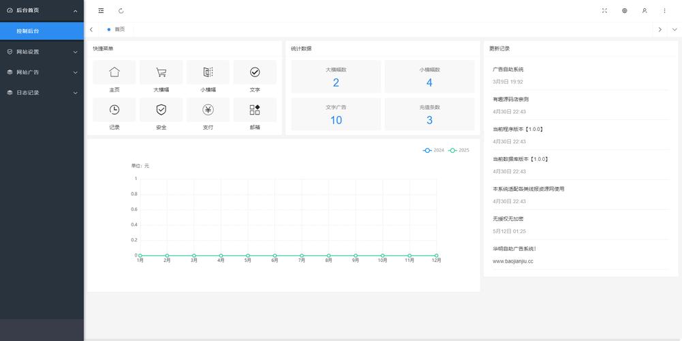Screen dimensions: 682x341
Task: Click the refresh icon in top bar
Action: (121, 11)
